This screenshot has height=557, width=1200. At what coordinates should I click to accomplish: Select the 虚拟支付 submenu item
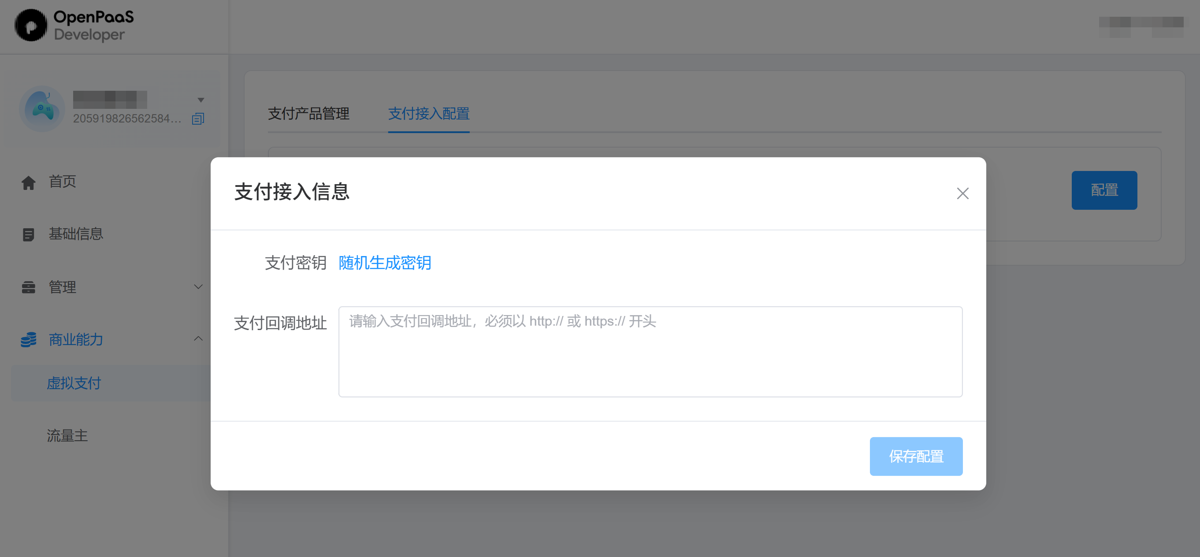(74, 383)
